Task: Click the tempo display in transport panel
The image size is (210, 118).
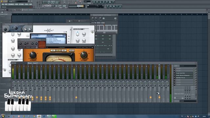Action: click(x=58, y=6)
